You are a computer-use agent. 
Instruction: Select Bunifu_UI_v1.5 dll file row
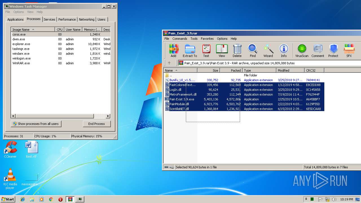tap(244, 80)
